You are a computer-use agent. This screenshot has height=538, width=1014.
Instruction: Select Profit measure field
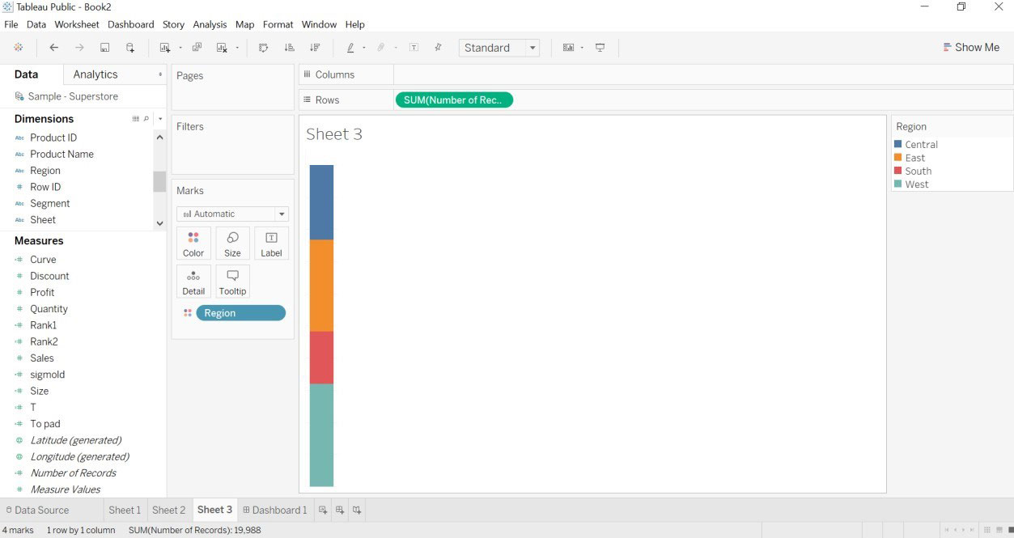pos(42,292)
